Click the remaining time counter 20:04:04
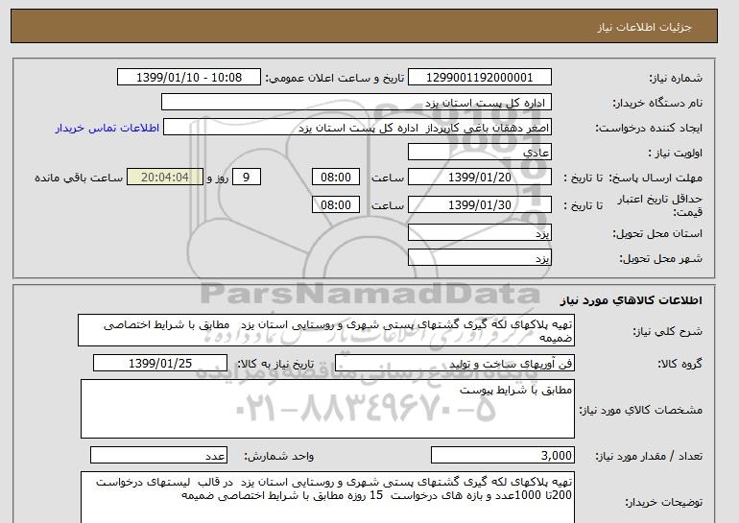This screenshot has height=523, width=739. click(x=164, y=178)
